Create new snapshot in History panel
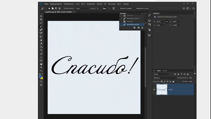The height and width of the screenshot is (119, 211). (x=138, y=28)
